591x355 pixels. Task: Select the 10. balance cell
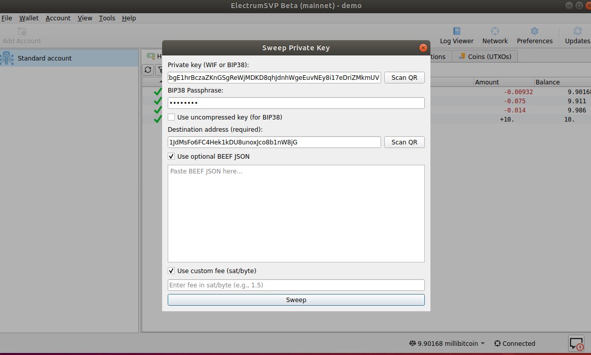pyautogui.click(x=569, y=119)
